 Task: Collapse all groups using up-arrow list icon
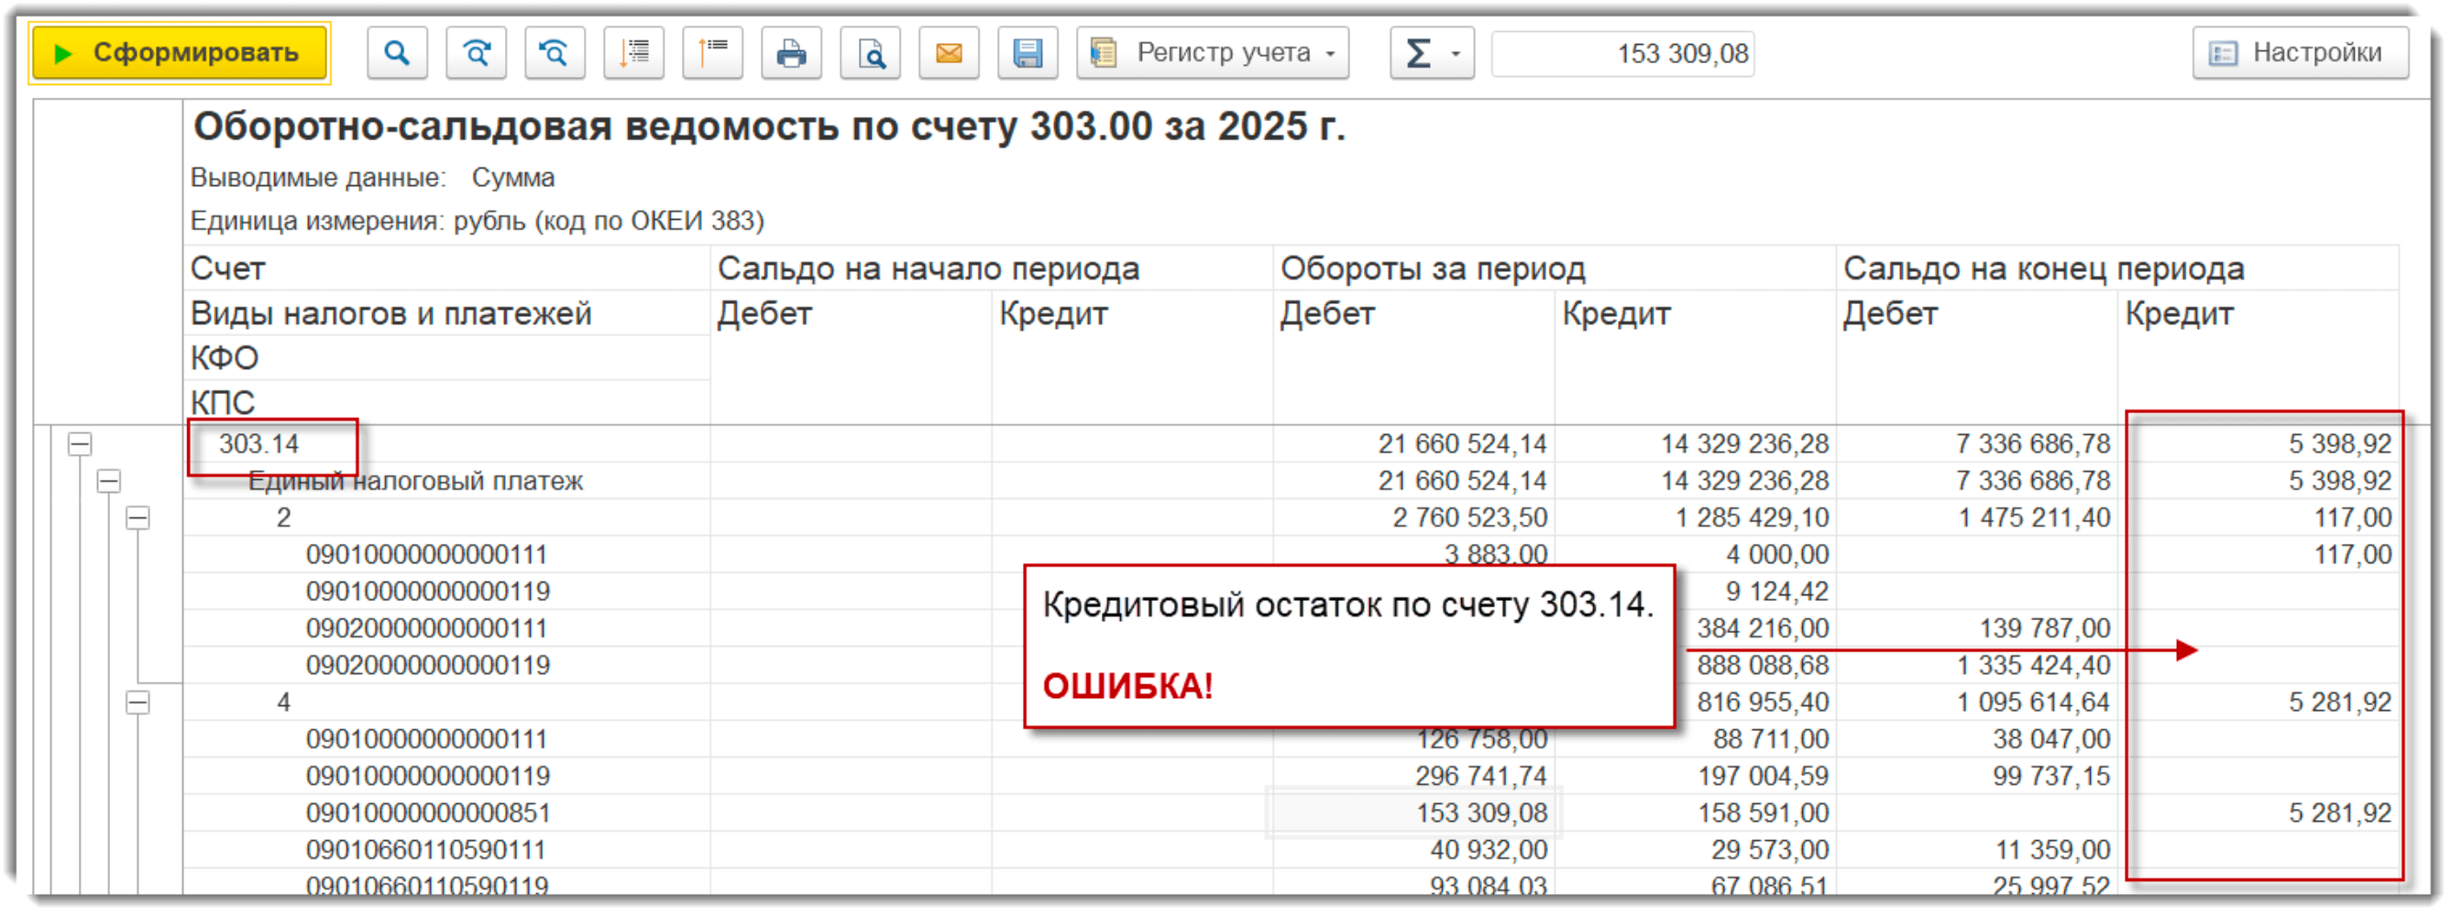pos(712,53)
